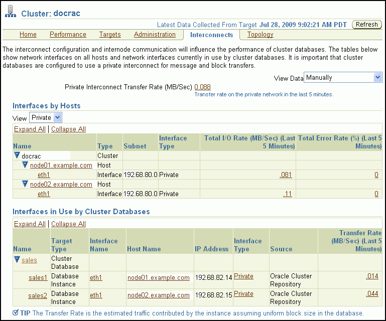
Task: Click Expand All in Interfaces by Hosts
Action: point(30,129)
